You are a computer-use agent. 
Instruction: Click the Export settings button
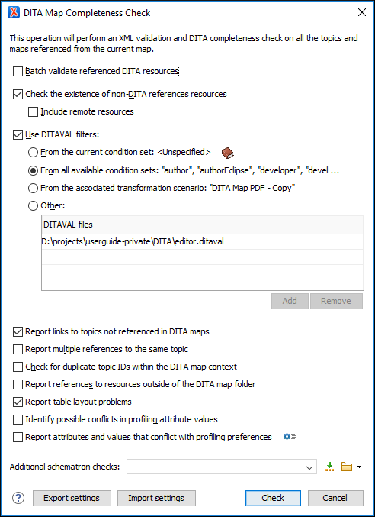72,498
